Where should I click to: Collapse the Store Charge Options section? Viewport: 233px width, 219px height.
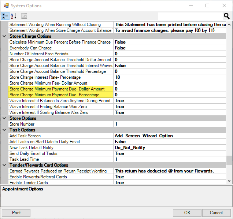pos(4,36)
